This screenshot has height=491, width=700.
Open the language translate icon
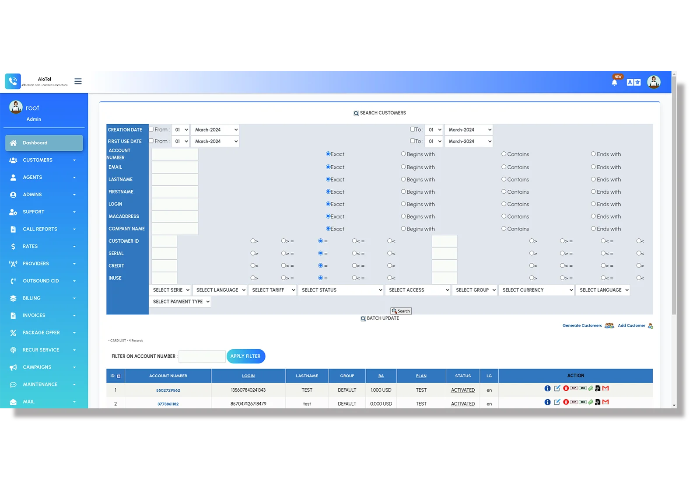pos(633,82)
